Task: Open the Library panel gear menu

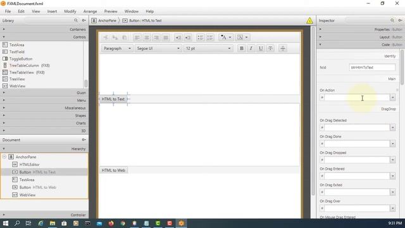Action: point(84,20)
